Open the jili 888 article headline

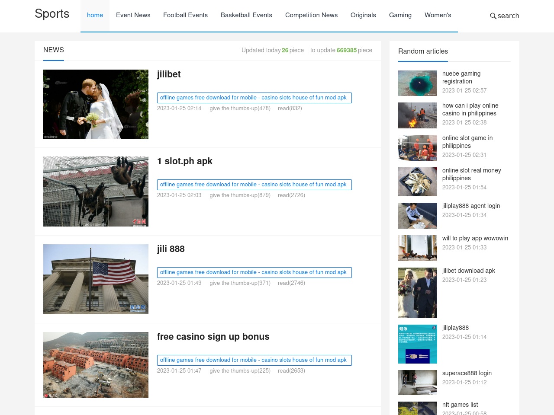tap(171, 249)
